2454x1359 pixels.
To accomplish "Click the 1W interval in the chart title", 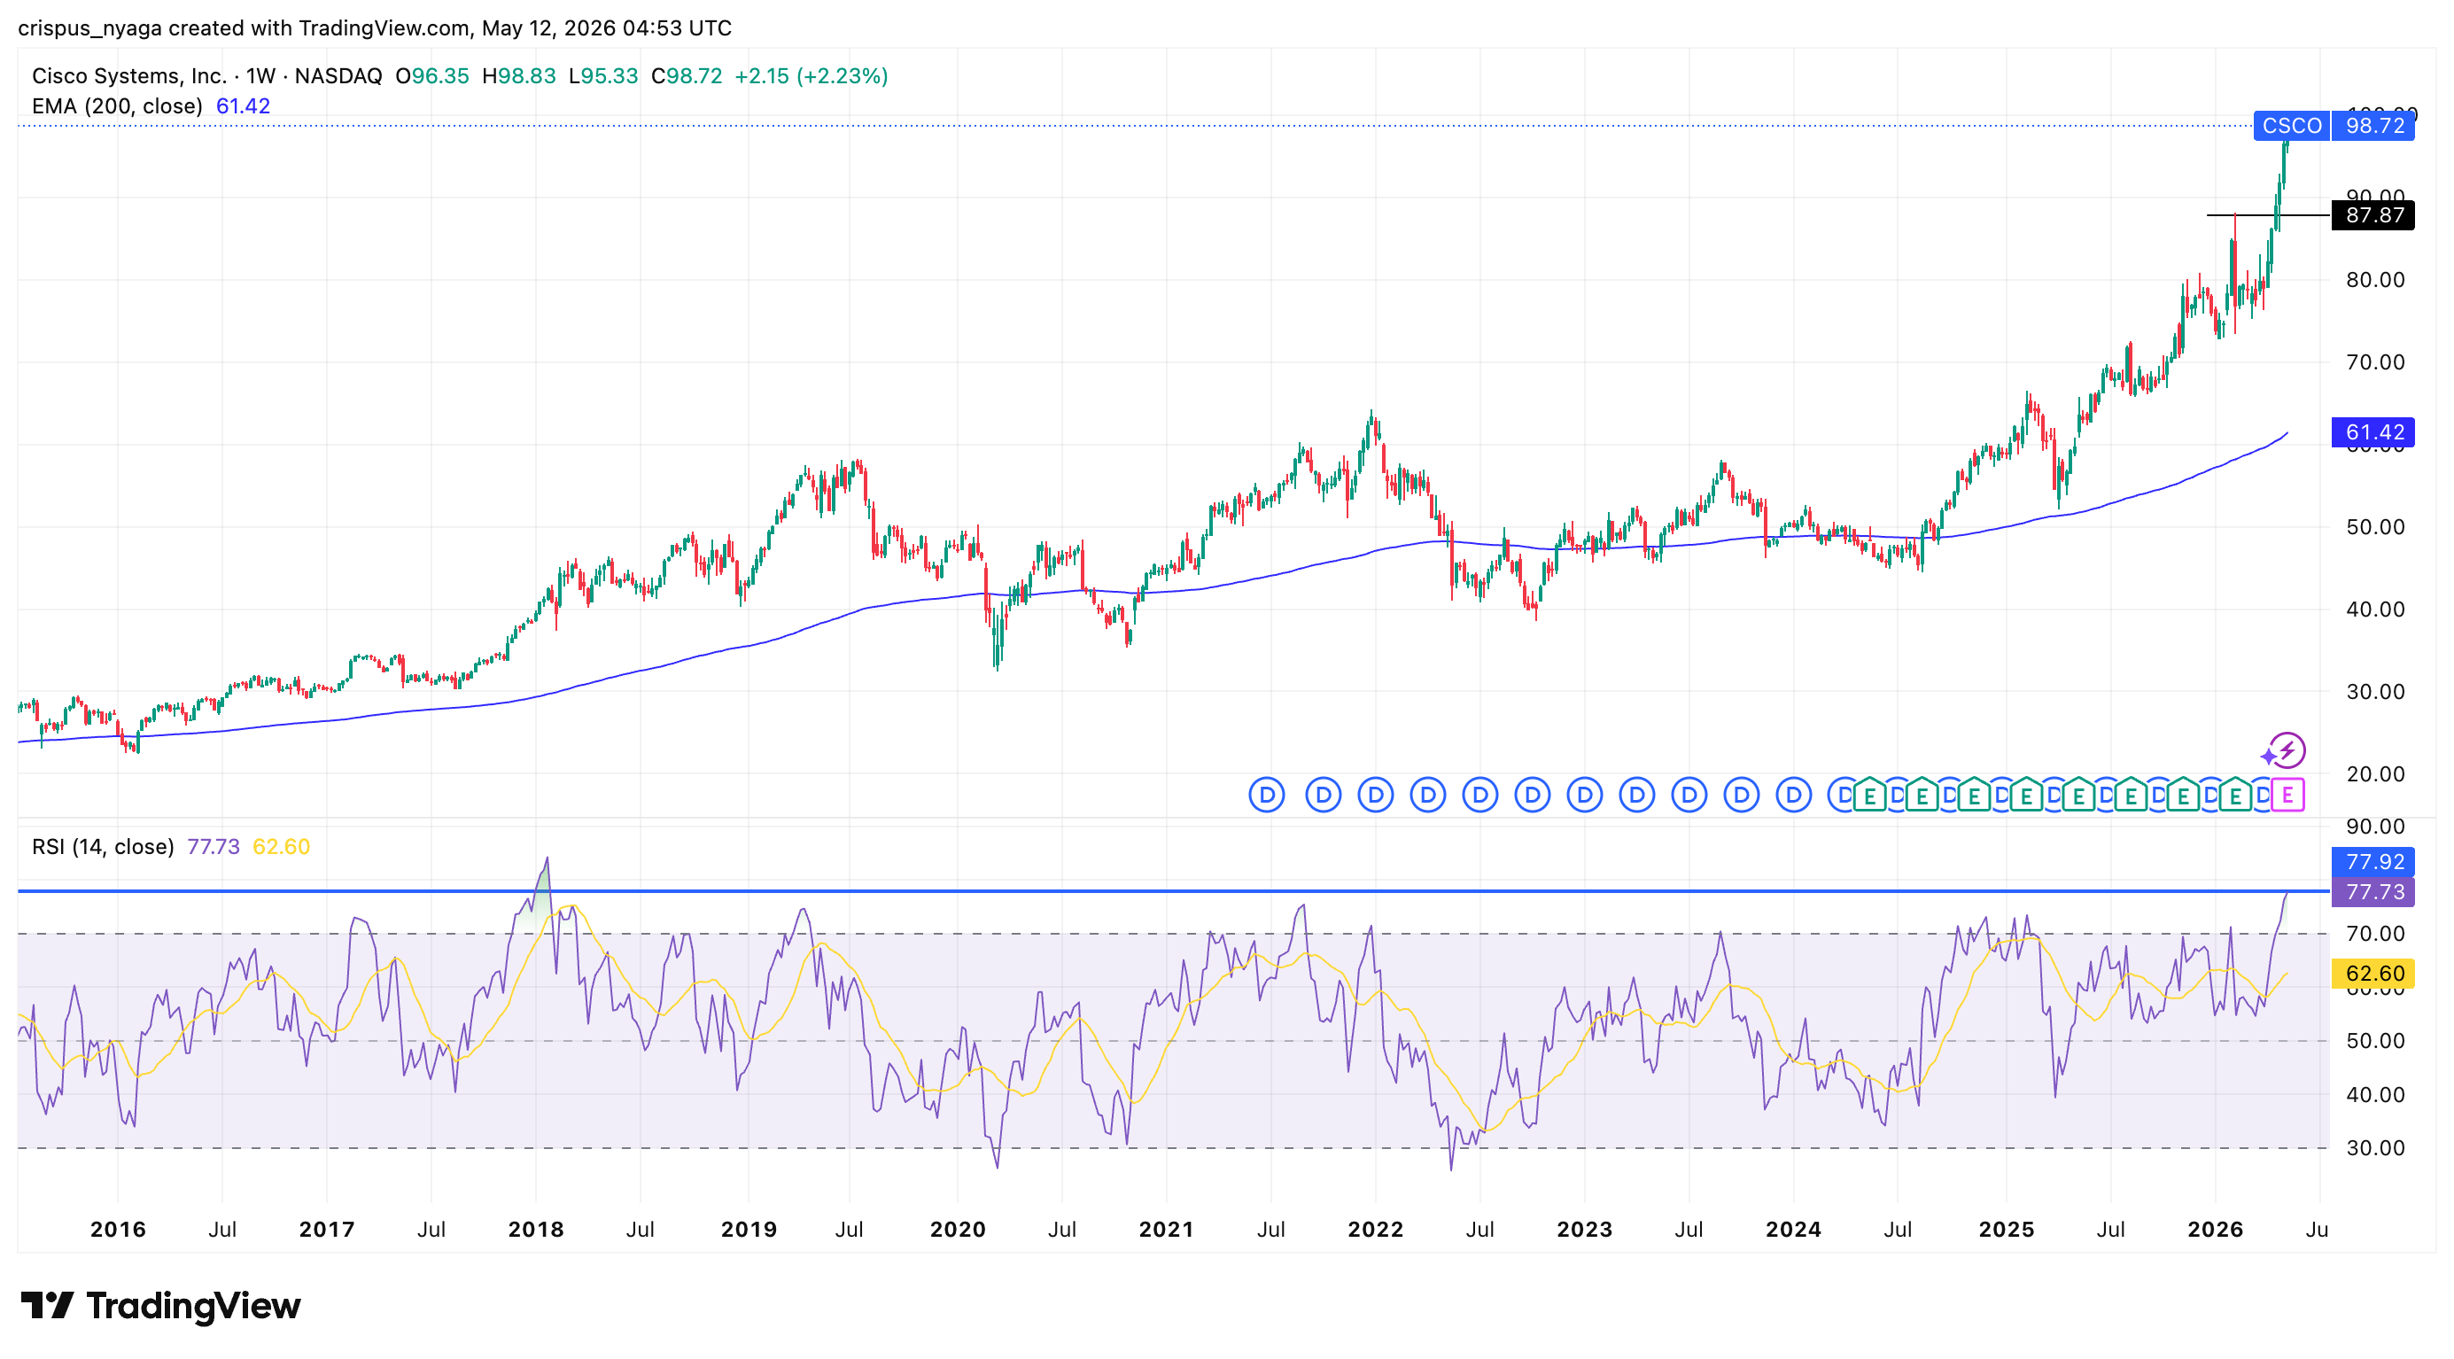I will (x=261, y=76).
